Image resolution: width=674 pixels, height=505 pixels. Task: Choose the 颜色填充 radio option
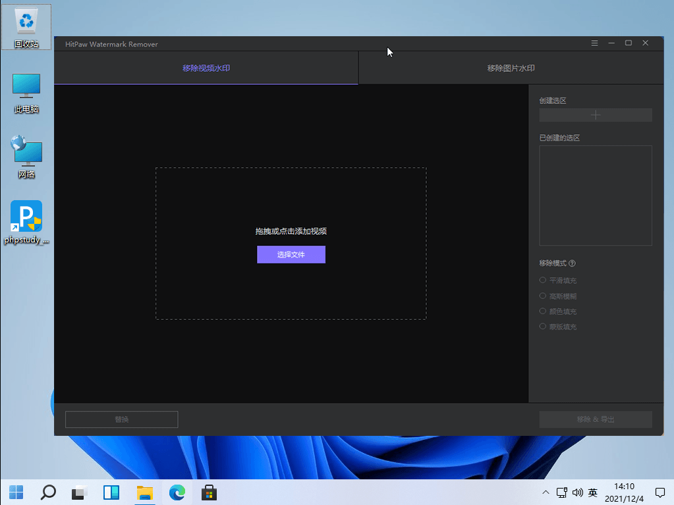543,311
